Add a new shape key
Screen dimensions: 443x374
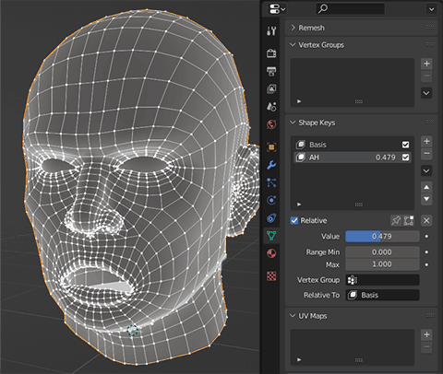coord(426,141)
